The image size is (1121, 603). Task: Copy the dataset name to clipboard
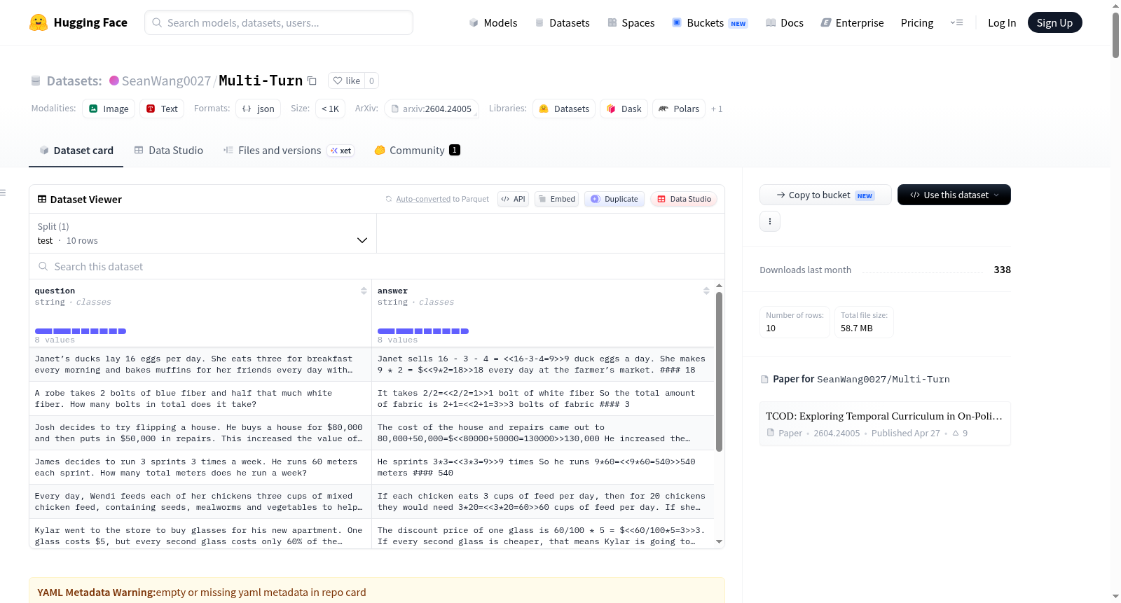312,81
